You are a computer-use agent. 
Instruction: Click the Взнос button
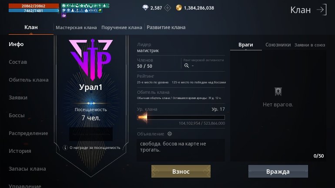coord(181,172)
